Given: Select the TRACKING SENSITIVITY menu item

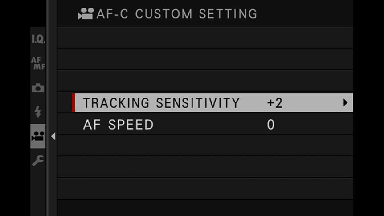Looking at the screenshot, I should (x=212, y=102).
